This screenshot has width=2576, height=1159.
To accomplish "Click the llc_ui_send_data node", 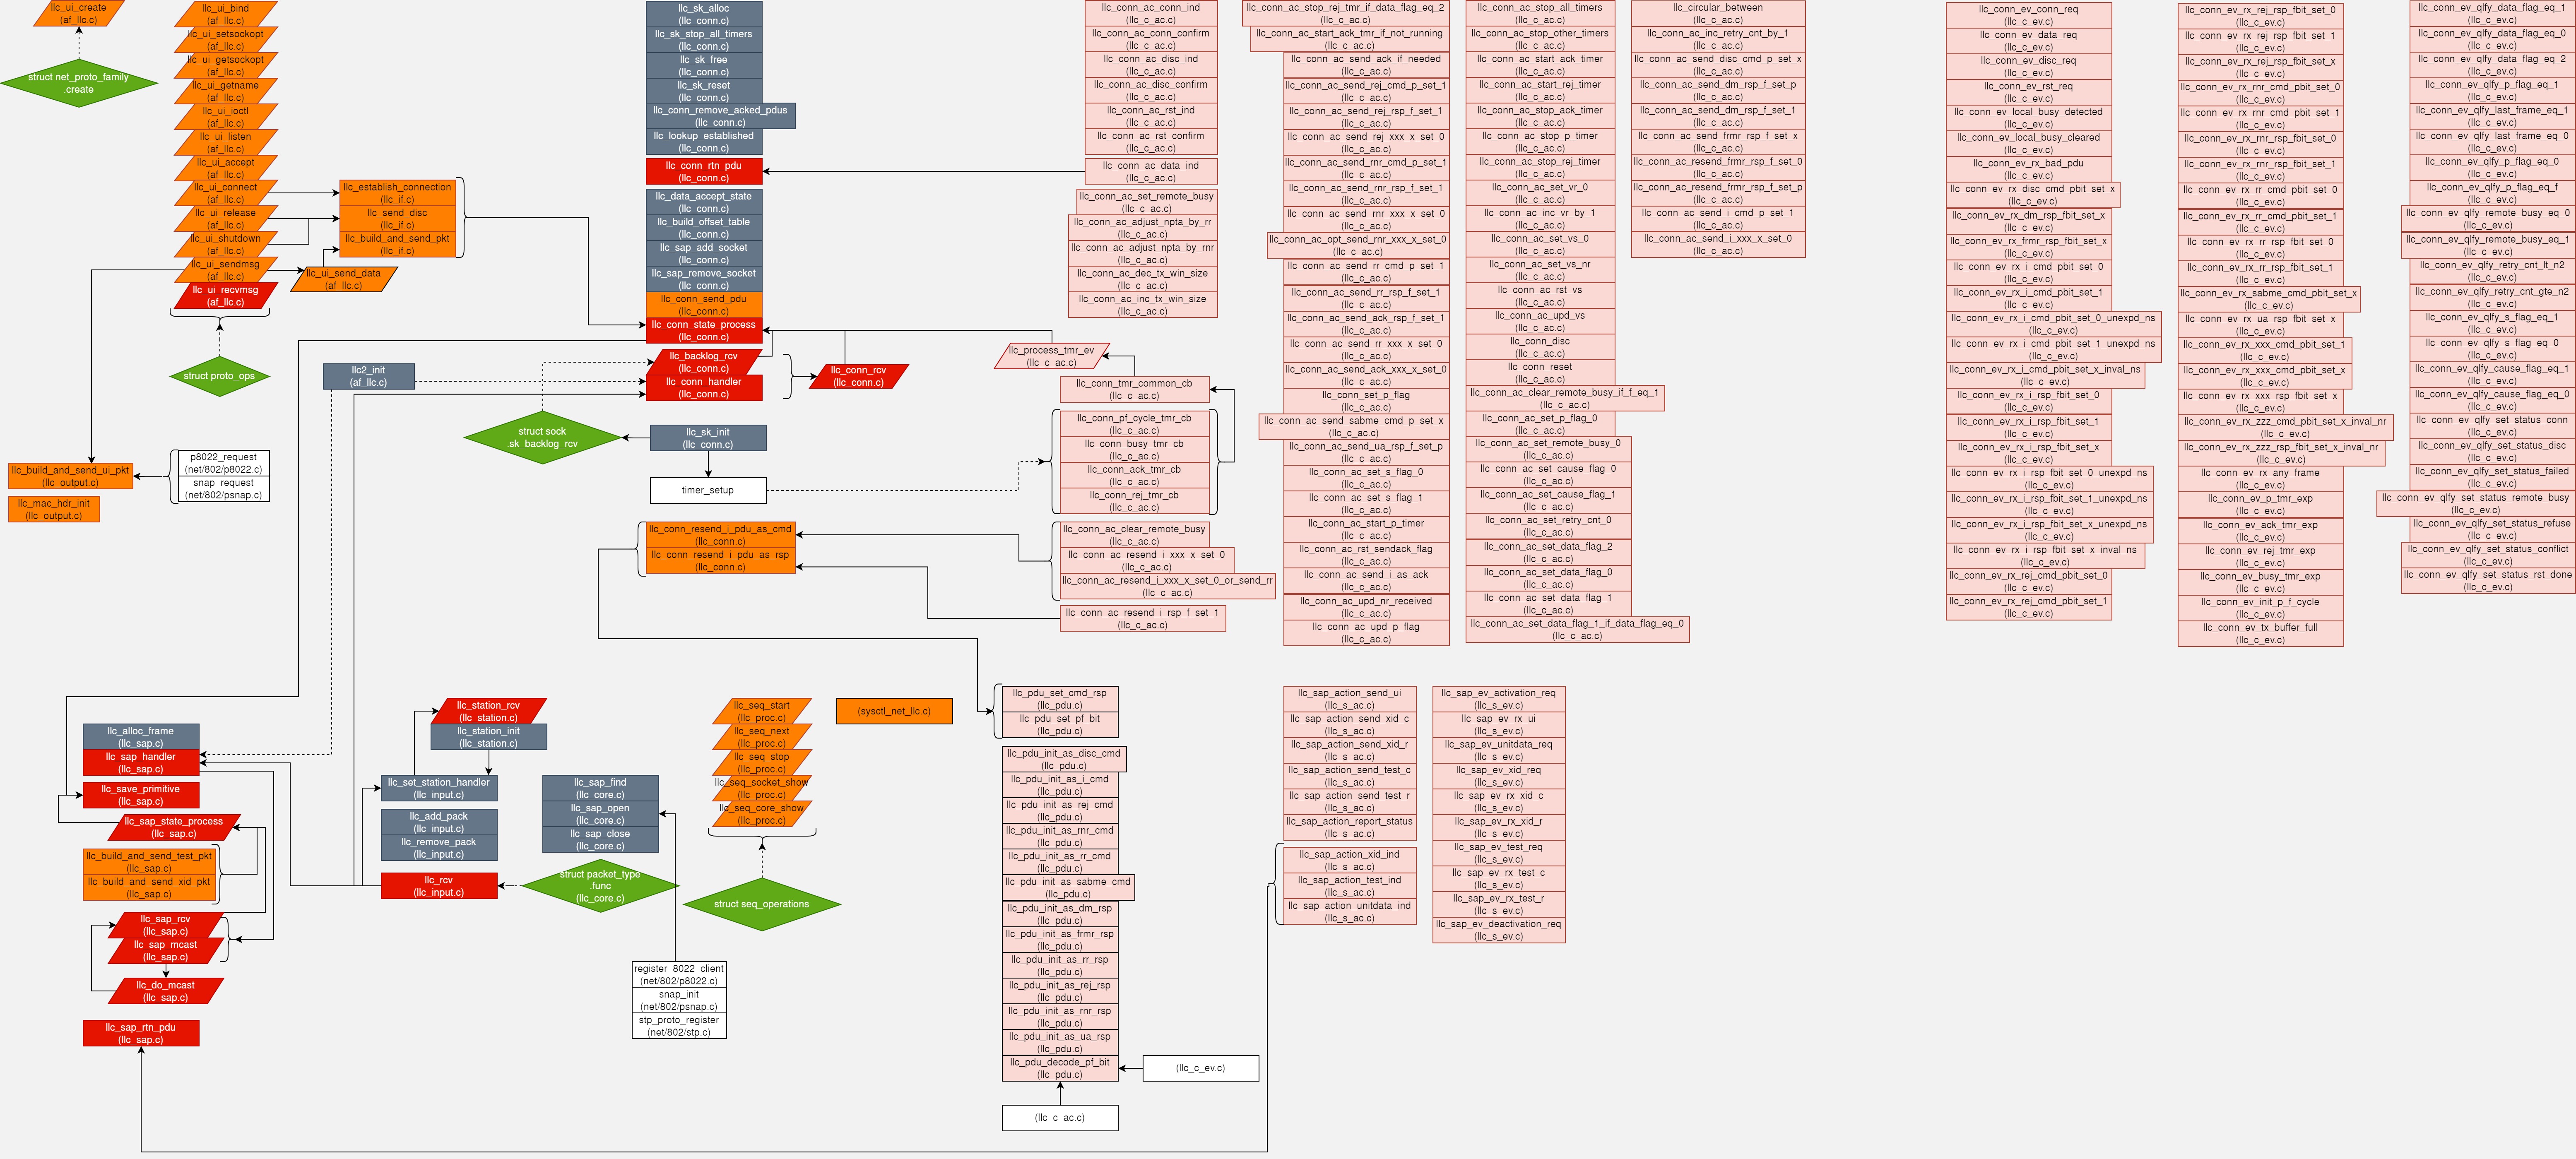I will click(344, 279).
